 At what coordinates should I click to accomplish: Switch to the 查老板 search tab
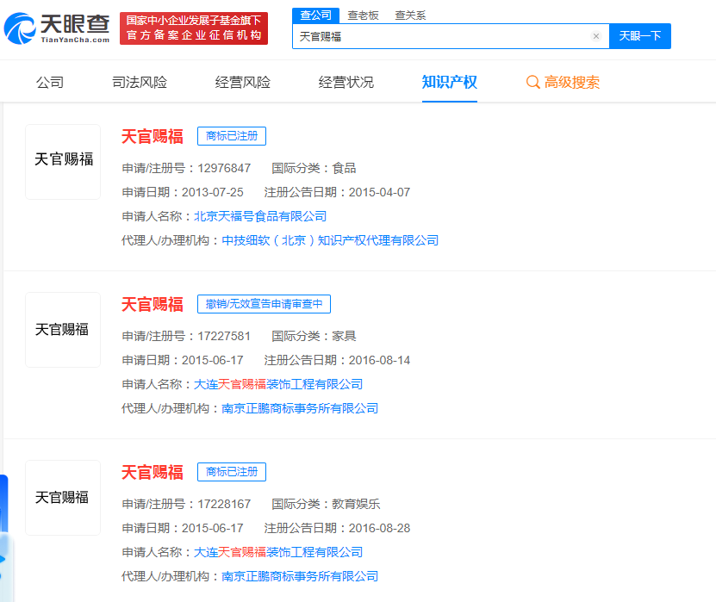coord(363,16)
